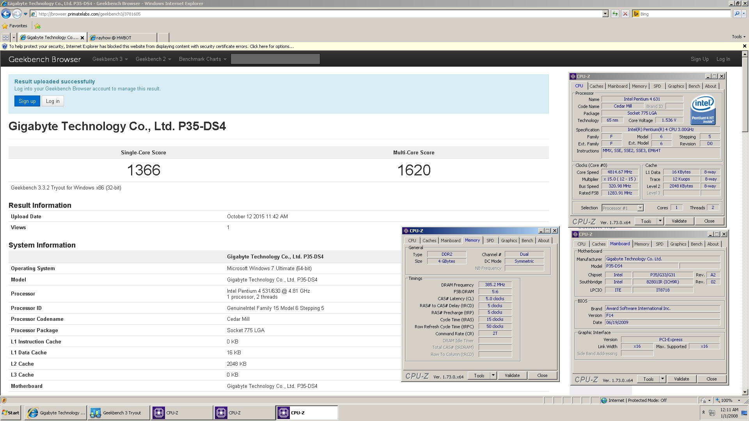
Task: Click the Internet zone globe icon
Action: coord(604,400)
